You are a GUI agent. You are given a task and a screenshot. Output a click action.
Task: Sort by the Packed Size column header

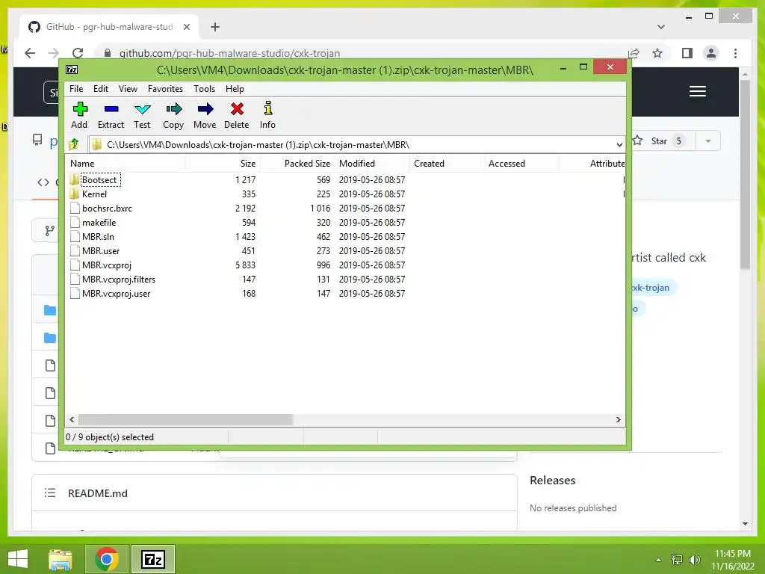[297, 164]
